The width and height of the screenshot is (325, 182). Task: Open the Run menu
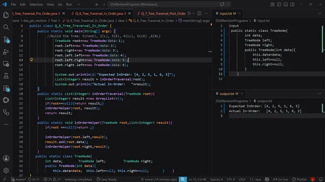[x=69, y=4]
